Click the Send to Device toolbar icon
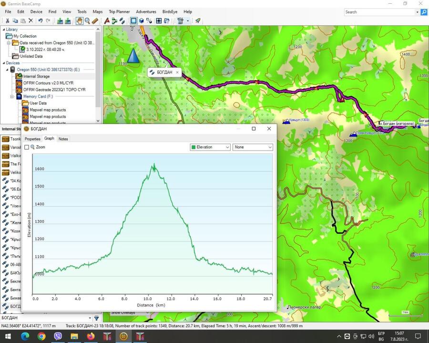The image size is (429, 343). 60,21
